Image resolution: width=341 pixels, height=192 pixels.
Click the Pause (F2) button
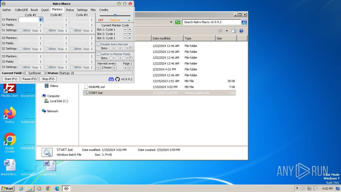pyautogui.click(x=30, y=79)
